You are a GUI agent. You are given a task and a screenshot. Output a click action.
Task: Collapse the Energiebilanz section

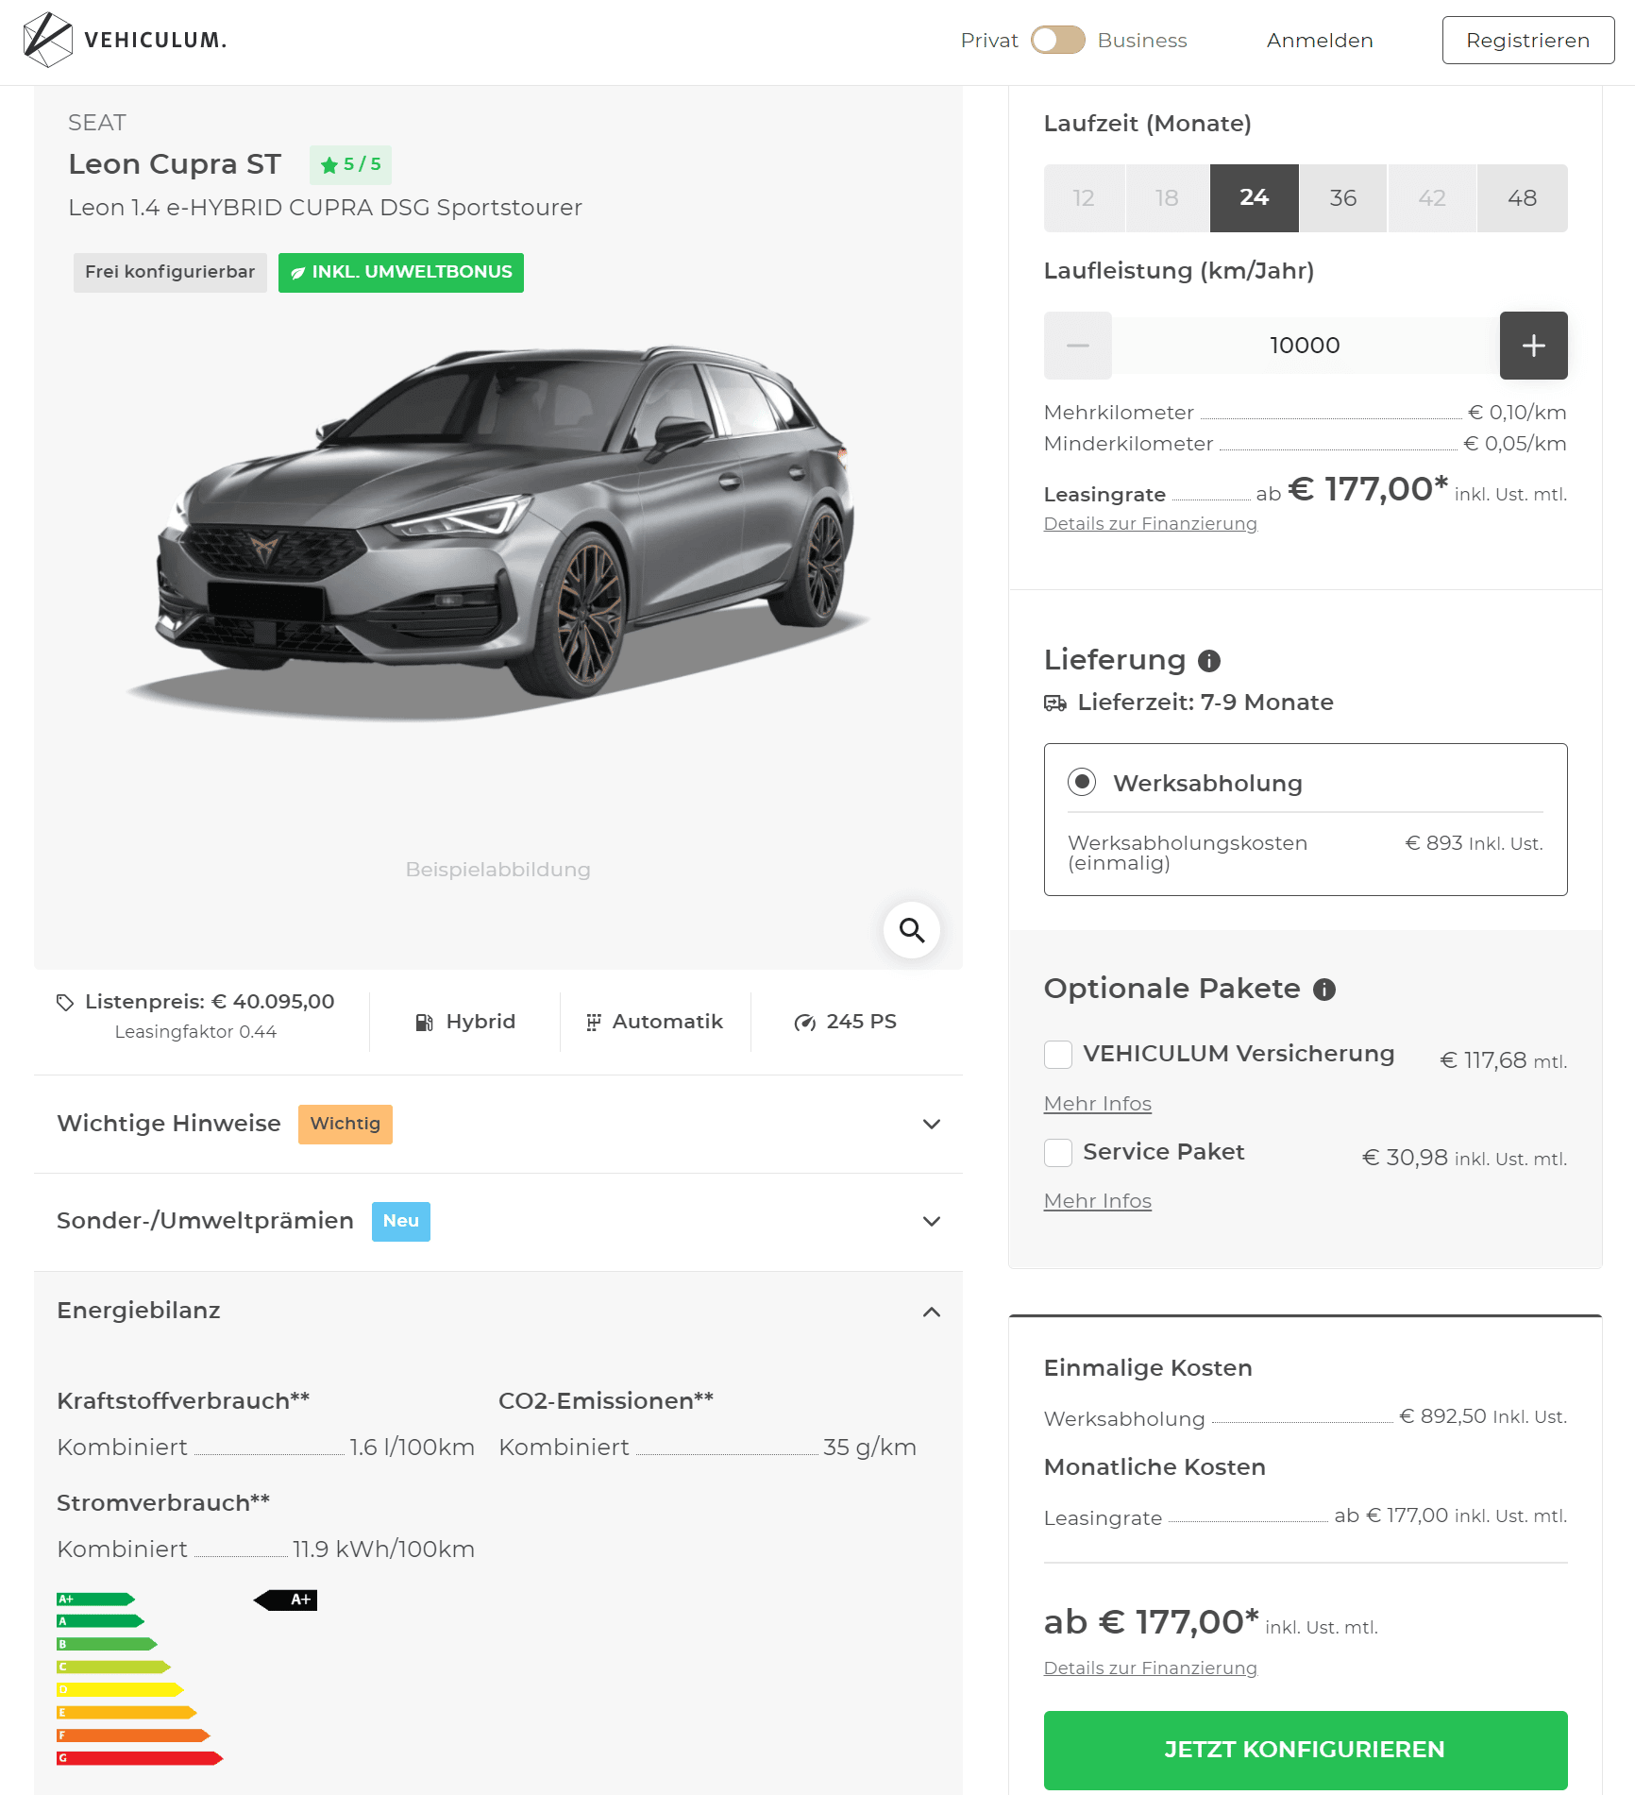click(x=498, y=1311)
